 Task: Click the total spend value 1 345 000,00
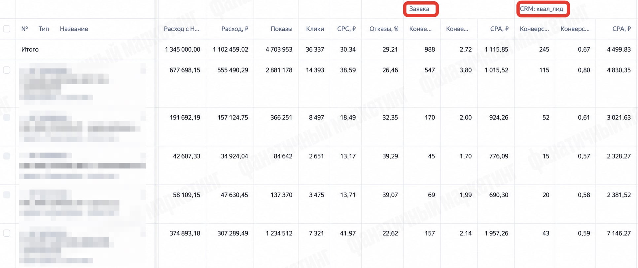click(183, 49)
